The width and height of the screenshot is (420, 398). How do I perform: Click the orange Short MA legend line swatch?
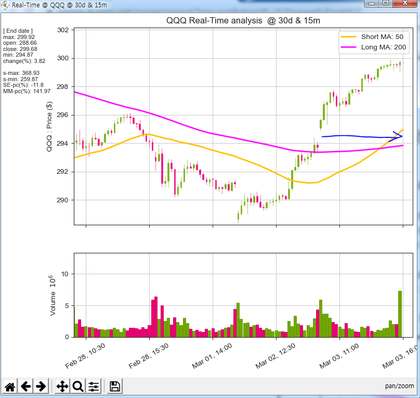tap(348, 37)
